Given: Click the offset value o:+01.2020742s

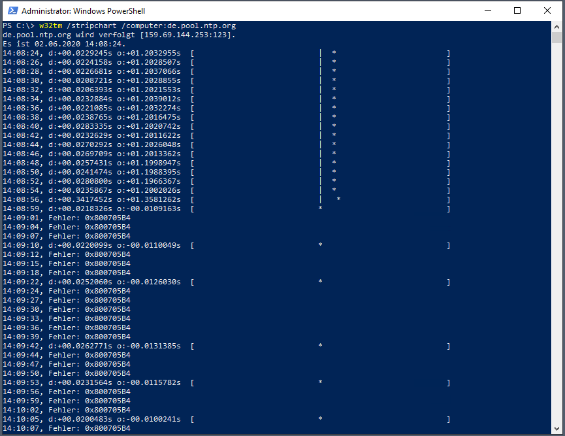Looking at the screenshot, I should 149,127.
